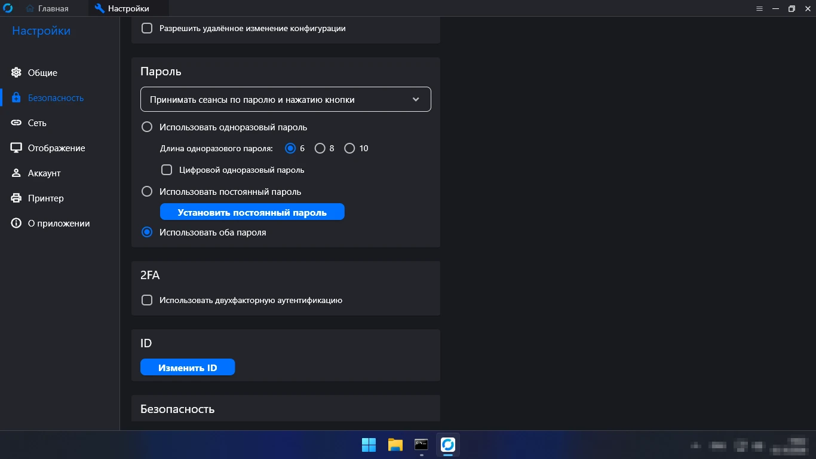Open the terminal app in taskbar
This screenshot has height=459, width=816.
(x=421, y=445)
